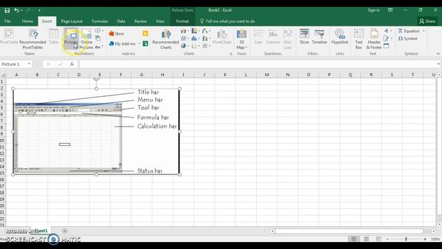Click the horizontal scrollbar track

tap(349, 231)
